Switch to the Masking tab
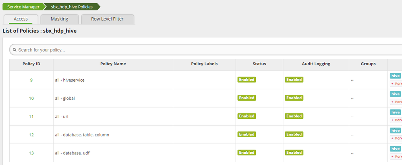The width and height of the screenshot is (402, 165). point(59,19)
